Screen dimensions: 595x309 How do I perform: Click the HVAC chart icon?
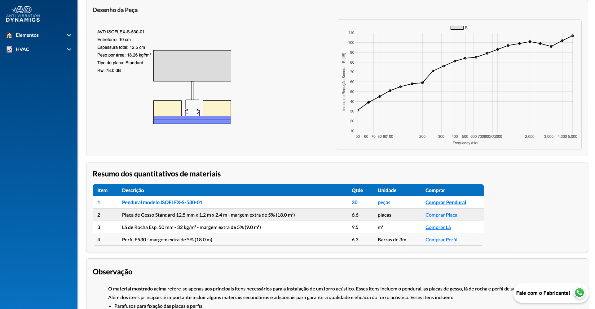pos(9,49)
